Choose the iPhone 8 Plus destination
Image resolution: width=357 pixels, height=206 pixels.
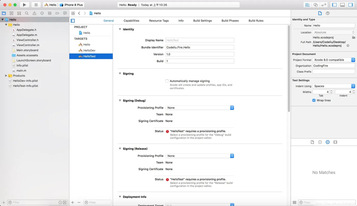[71, 5]
